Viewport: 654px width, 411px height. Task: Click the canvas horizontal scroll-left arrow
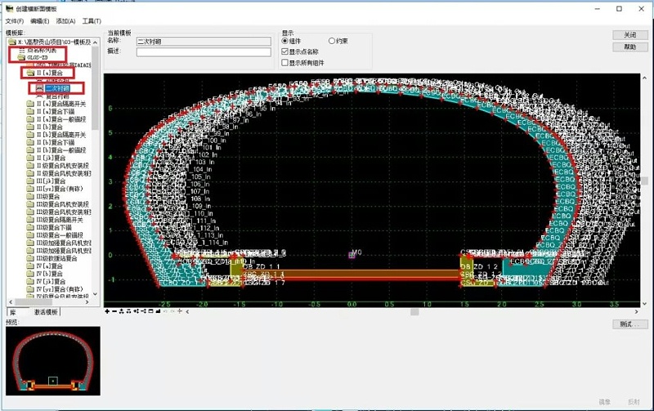(187, 311)
